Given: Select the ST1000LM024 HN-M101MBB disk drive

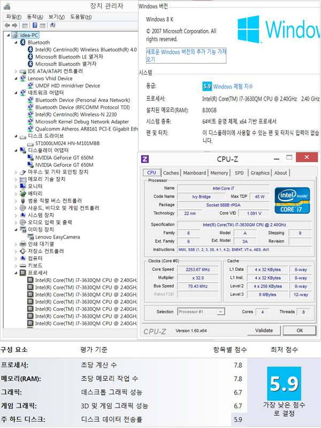Looking at the screenshot, I should click(67, 143).
